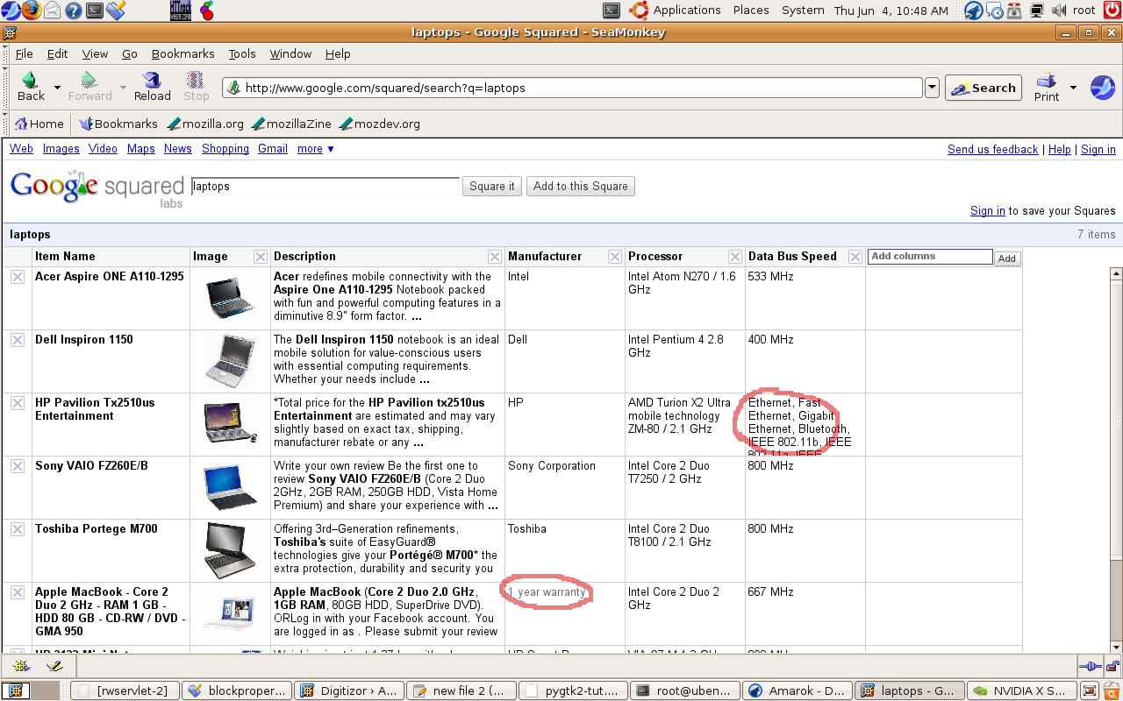Remove the Image column with its X icon
This screenshot has height=701, width=1123.
point(261,257)
